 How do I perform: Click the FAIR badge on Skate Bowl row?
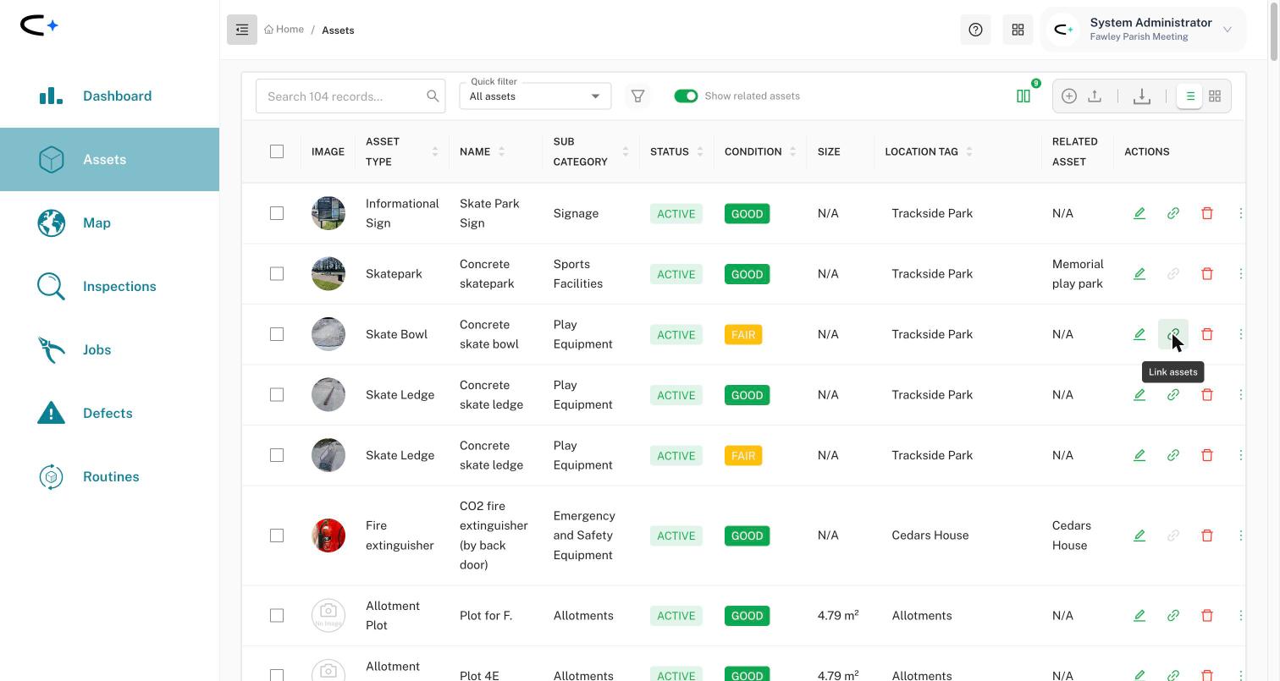point(743,334)
